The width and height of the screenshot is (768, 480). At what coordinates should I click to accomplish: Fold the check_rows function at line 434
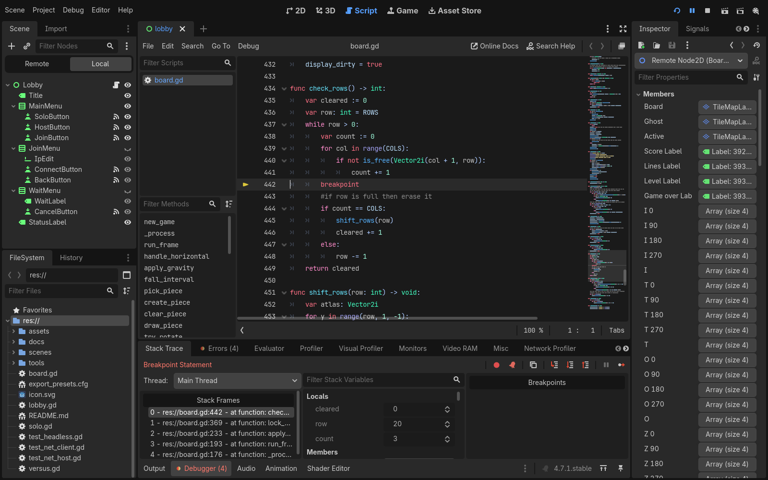[284, 88]
